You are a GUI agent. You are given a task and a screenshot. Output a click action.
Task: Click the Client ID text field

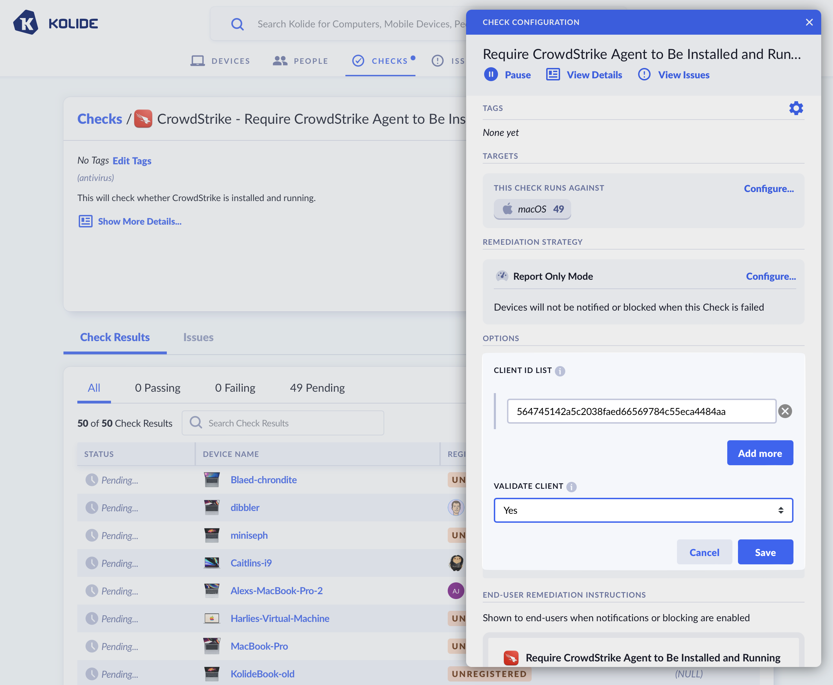tap(641, 411)
